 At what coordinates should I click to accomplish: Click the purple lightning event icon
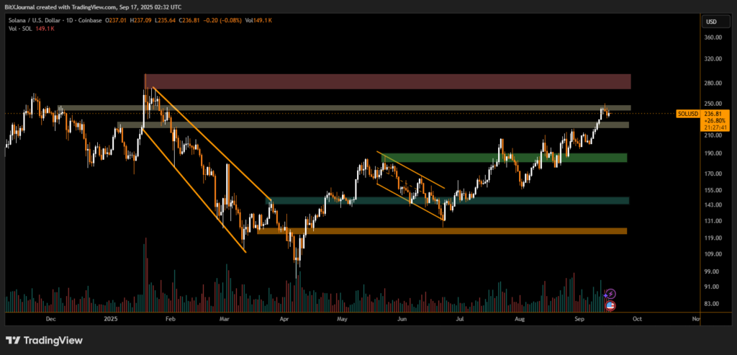610,294
